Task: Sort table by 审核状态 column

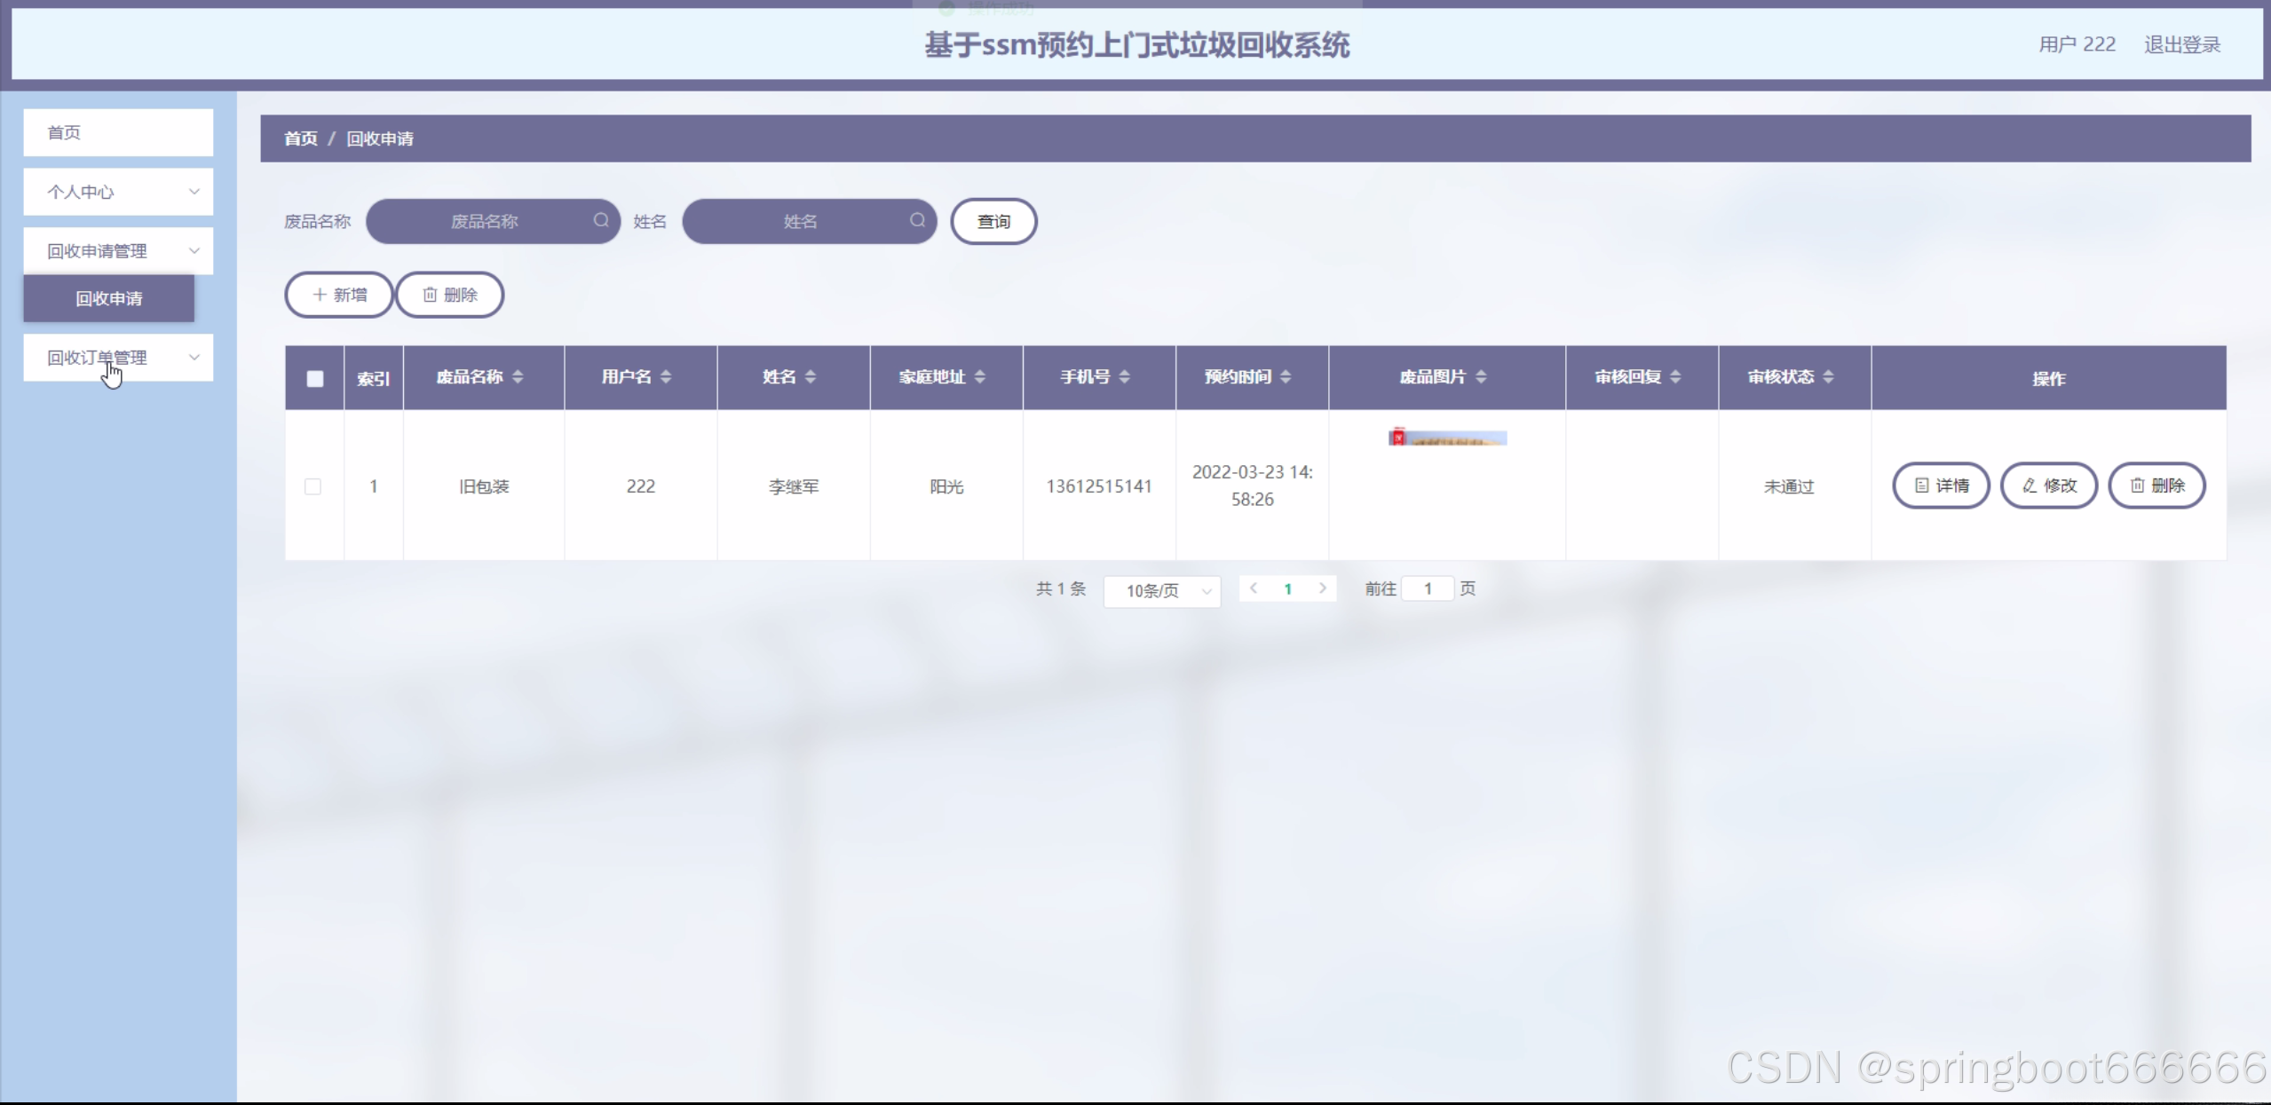Action: tap(1828, 377)
